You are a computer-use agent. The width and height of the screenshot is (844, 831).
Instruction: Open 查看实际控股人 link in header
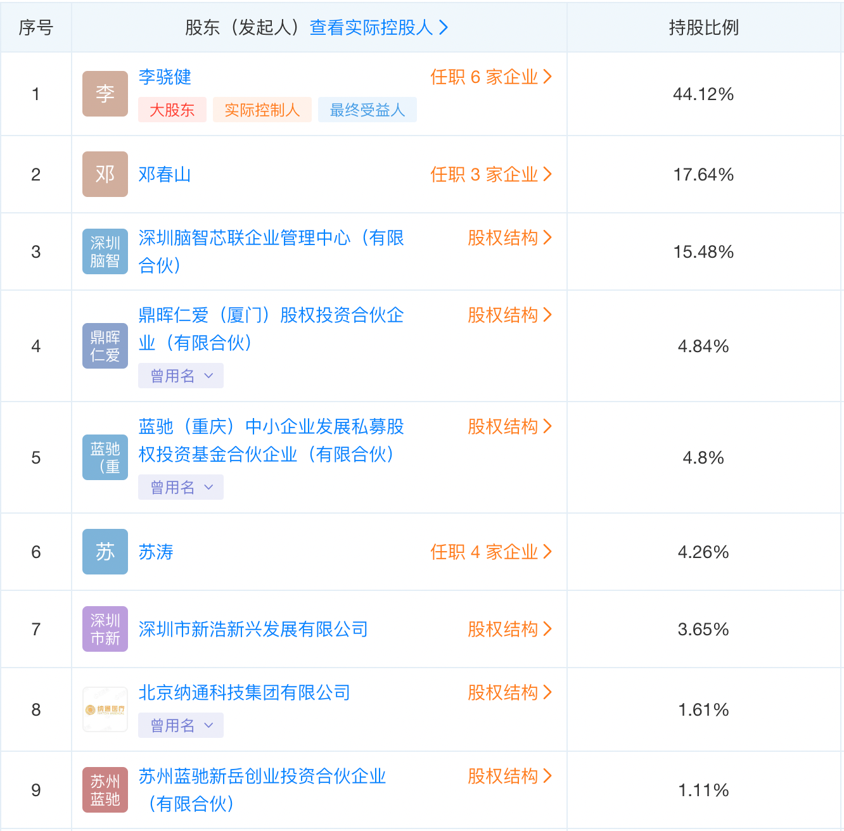click(x=378, y=27)
